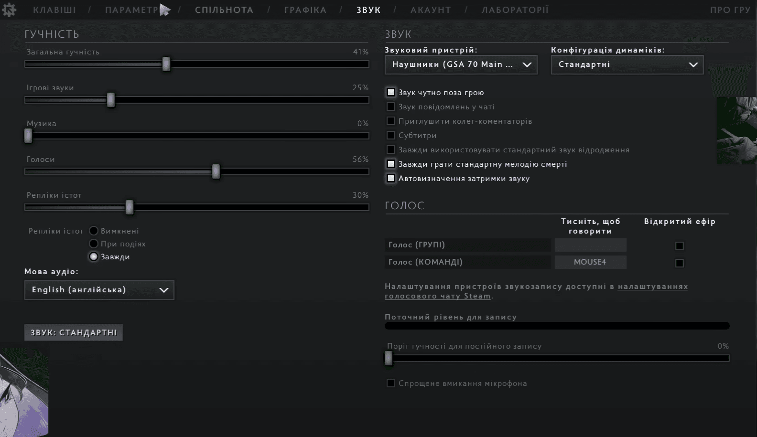Click the character artwork in bottom-left corner
Viewport: 757px width, 437px height.
[x=24, y=391]
